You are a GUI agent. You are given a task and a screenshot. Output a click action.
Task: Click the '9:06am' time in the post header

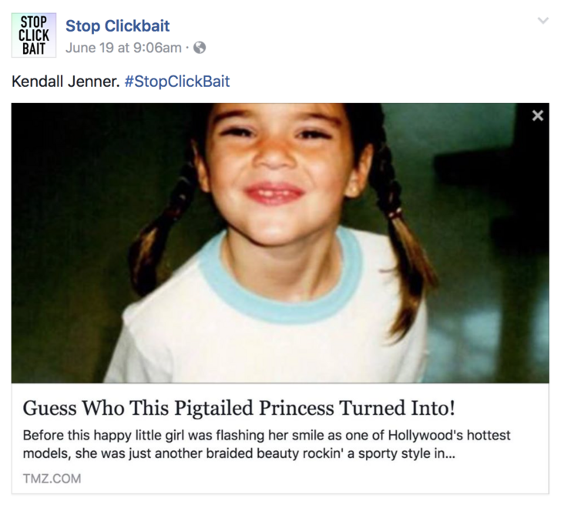click(x=158, y=48)
